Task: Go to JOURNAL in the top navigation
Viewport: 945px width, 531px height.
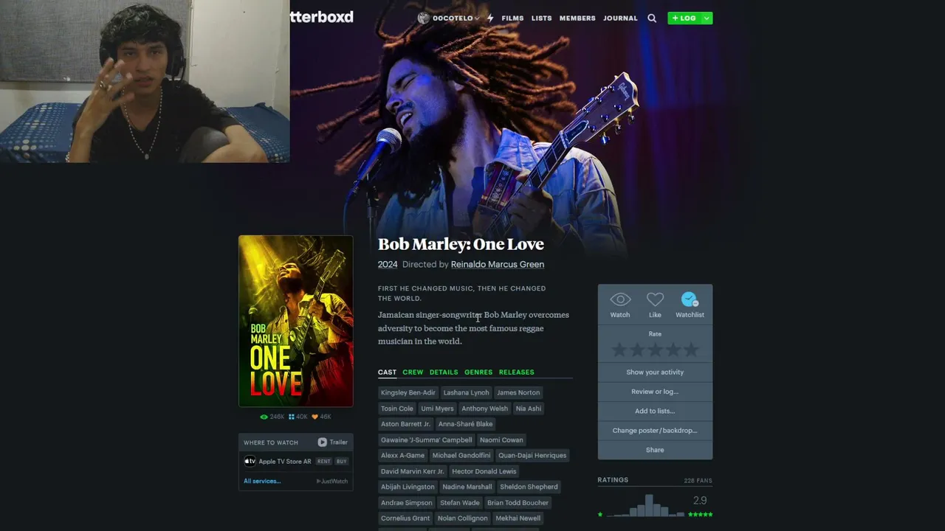Action: [620, 18]
